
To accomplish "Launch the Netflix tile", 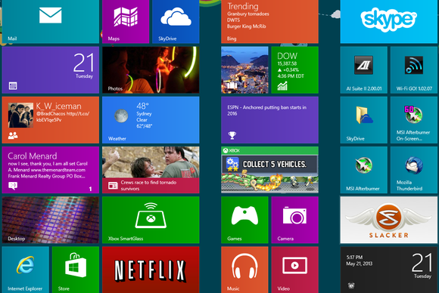I will (151, 270).
